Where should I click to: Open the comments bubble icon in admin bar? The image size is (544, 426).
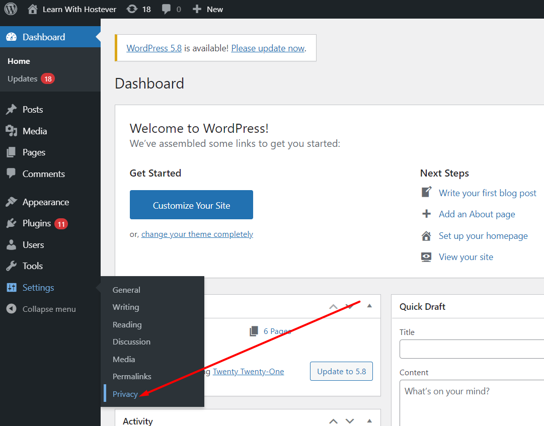tap(166, 9)
